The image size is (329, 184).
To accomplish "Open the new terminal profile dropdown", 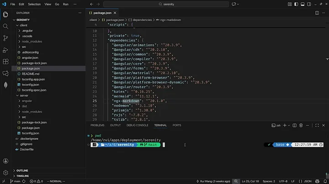I will 289,125.
